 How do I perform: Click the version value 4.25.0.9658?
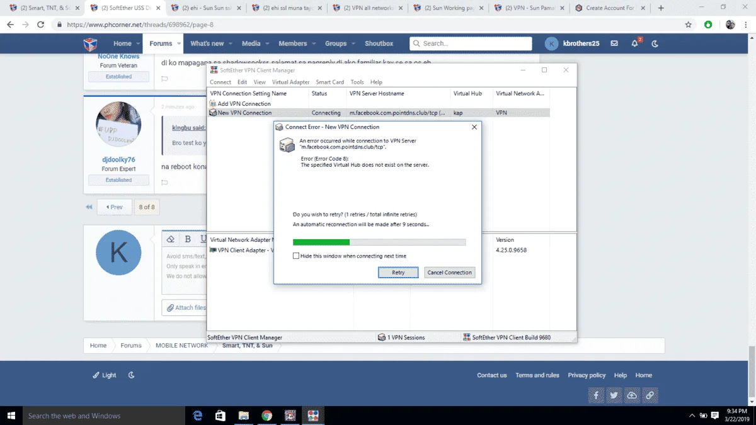[x=511, y=250]
